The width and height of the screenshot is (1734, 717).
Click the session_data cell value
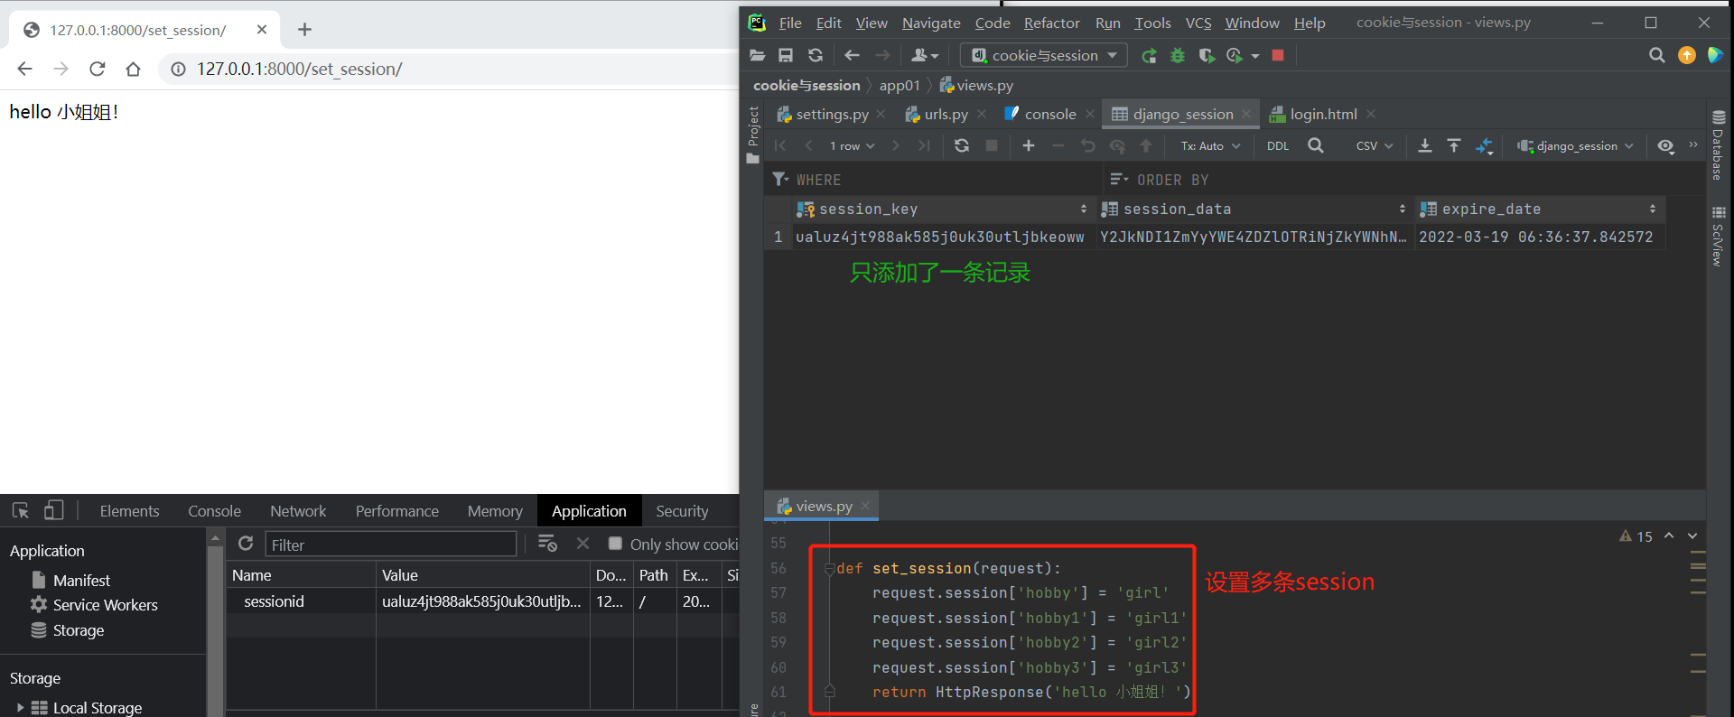click(x=1254, y=237)
